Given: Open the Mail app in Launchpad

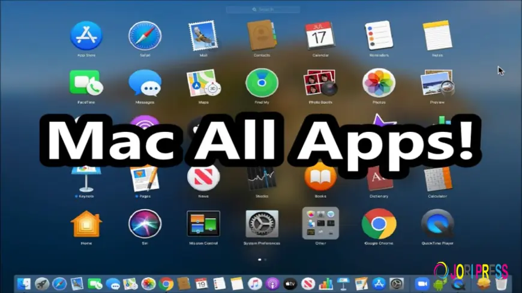Looking at the screenshot, I should tap(203, 35).
